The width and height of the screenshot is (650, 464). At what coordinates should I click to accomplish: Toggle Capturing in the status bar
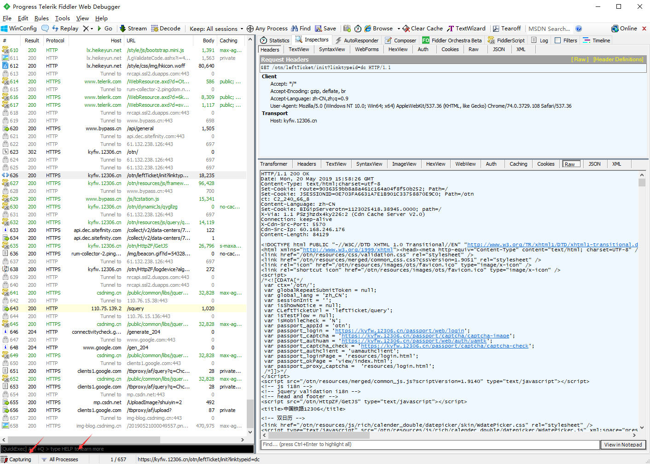17,459
